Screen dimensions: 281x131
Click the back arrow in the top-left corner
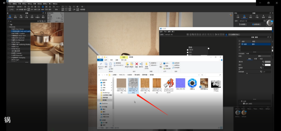(x=4, y=3)
